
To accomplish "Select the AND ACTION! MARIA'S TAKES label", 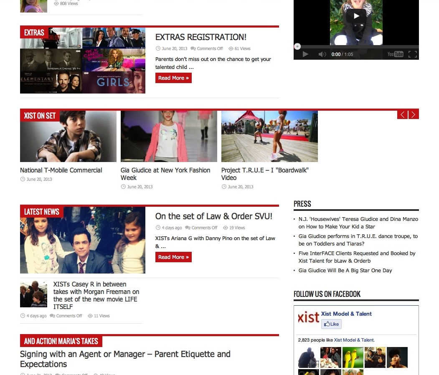I will [x=61, y=341].
